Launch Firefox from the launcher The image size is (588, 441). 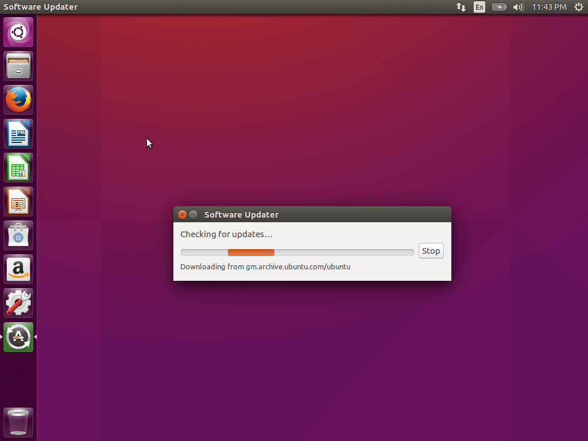18,99
